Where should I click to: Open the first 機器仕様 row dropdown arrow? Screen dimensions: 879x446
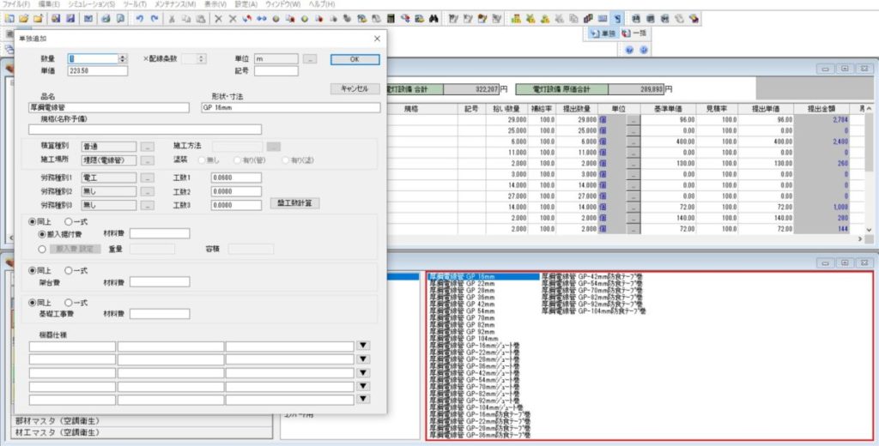click(x=363, y=346)
